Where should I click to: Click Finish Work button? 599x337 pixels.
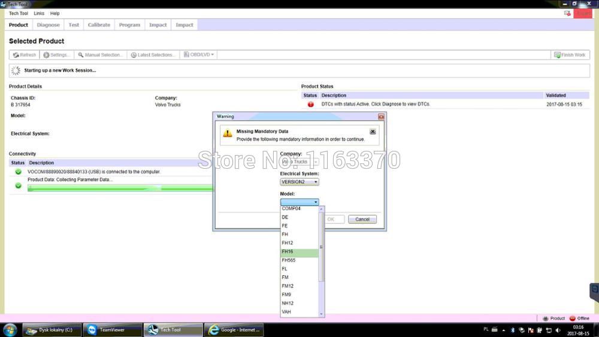(570, 55)
